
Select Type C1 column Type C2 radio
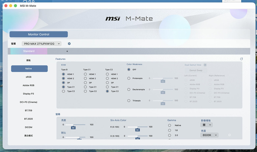pos(85,91)
